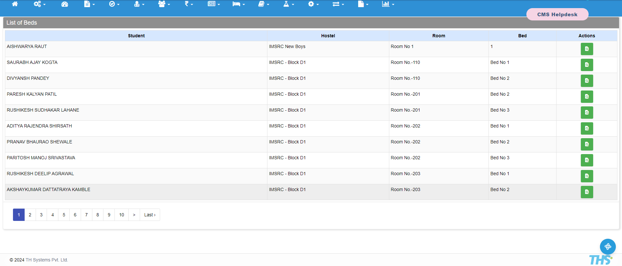Open the transfer arrows icon menu
The width and height of the screenshot is (622, 266).
(x=338, y=4)
